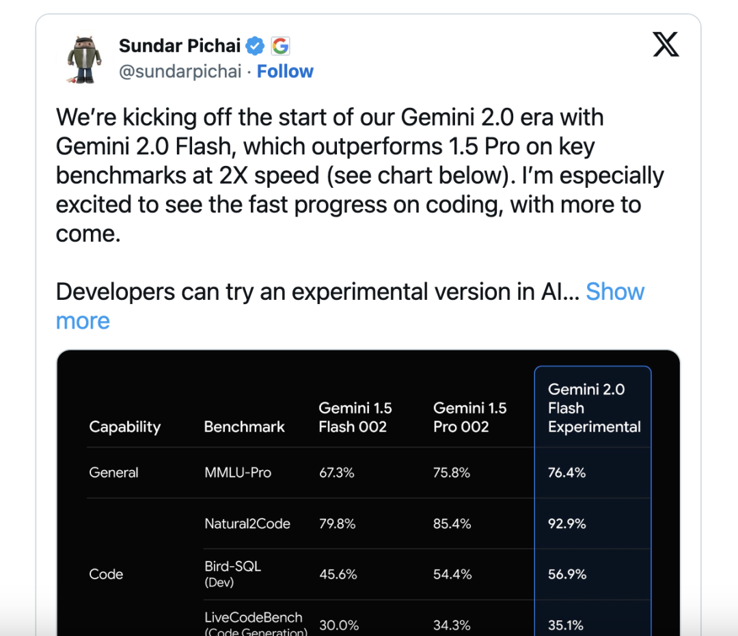
Task: Open the Sundar Pichai display name
Action: [x=180, y=46]
